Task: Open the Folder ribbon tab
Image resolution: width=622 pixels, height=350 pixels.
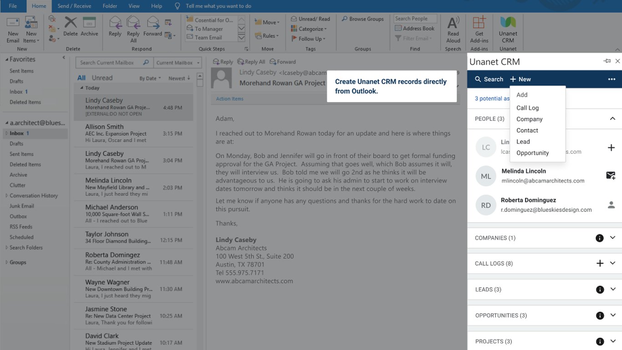Action: coord(110,6)
